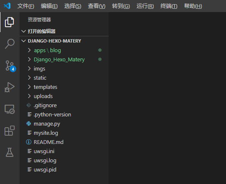Image resolution: width=226 pixels, height=184 pixels.
Task: Select the uploads folder name
Action: (x=43, y=96)
